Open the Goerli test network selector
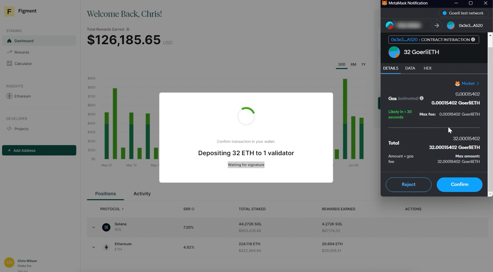 pyautogui.click(x=463, y=13)
